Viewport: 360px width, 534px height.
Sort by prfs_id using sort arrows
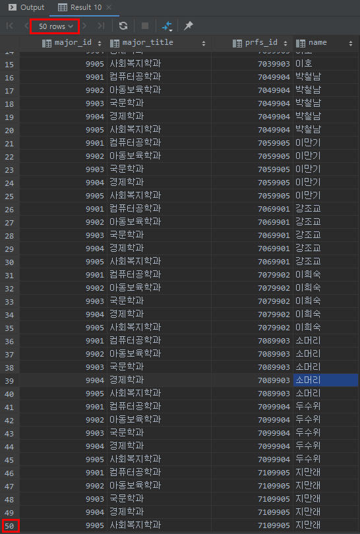click(x=285, y=44)
